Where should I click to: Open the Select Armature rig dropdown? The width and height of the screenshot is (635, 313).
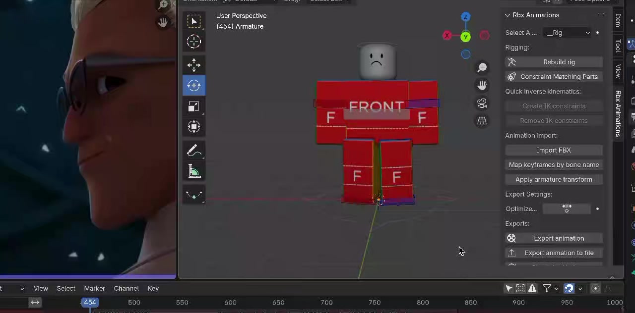tap(568, 33)
